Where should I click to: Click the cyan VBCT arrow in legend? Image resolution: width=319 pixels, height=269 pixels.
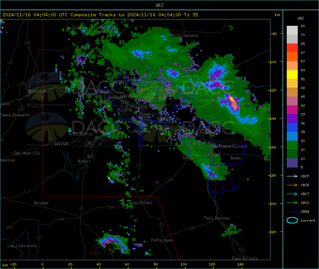[x=292, y=194]
